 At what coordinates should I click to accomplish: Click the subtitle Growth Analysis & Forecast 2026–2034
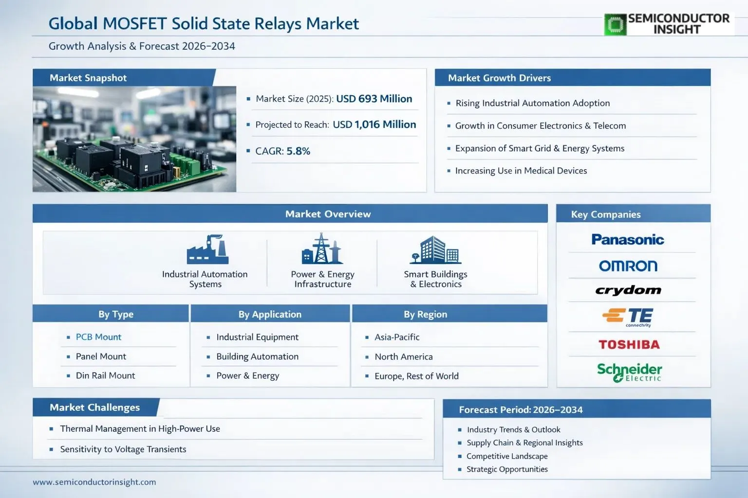(142, 46)
